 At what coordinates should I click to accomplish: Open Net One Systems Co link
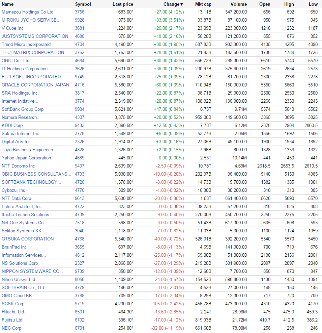pyautogui.click(x=24, y=223)
